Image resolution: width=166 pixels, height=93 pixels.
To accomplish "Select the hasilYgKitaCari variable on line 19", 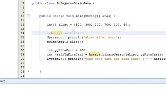I will coord(69,55).
